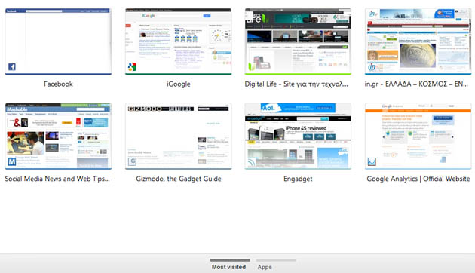The image size is (475, 273).
Task: Click the Digital Life leaf favicon
Action: click(x=251, y=66)
